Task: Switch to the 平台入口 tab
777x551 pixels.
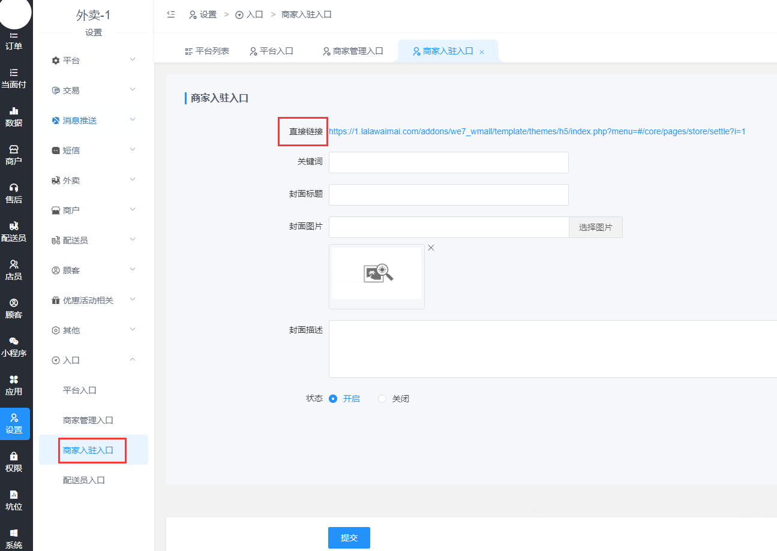Action: [x=271, y=51]
